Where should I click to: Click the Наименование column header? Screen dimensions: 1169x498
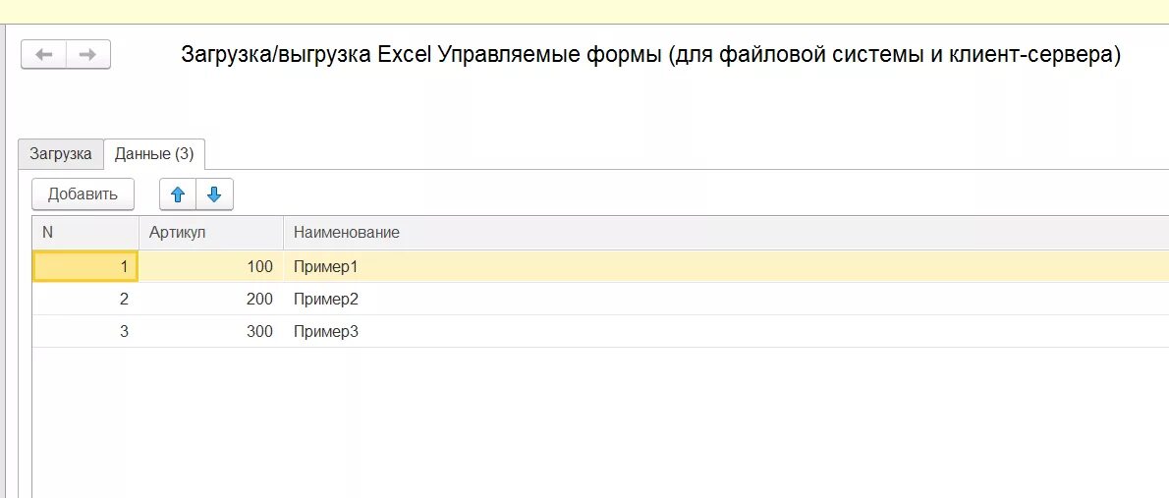(x=726, y=233)
